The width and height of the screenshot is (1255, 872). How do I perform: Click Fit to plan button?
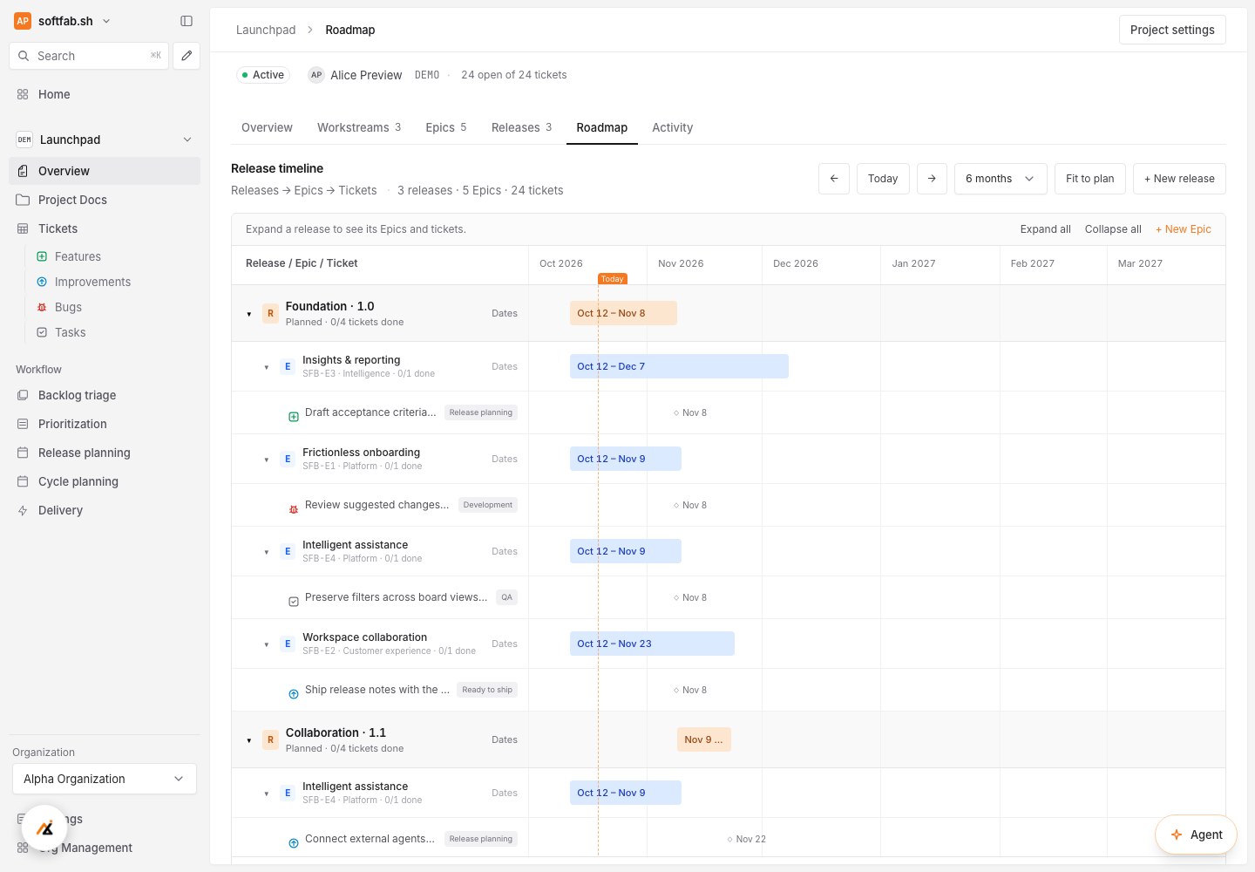coord(1090,179)
